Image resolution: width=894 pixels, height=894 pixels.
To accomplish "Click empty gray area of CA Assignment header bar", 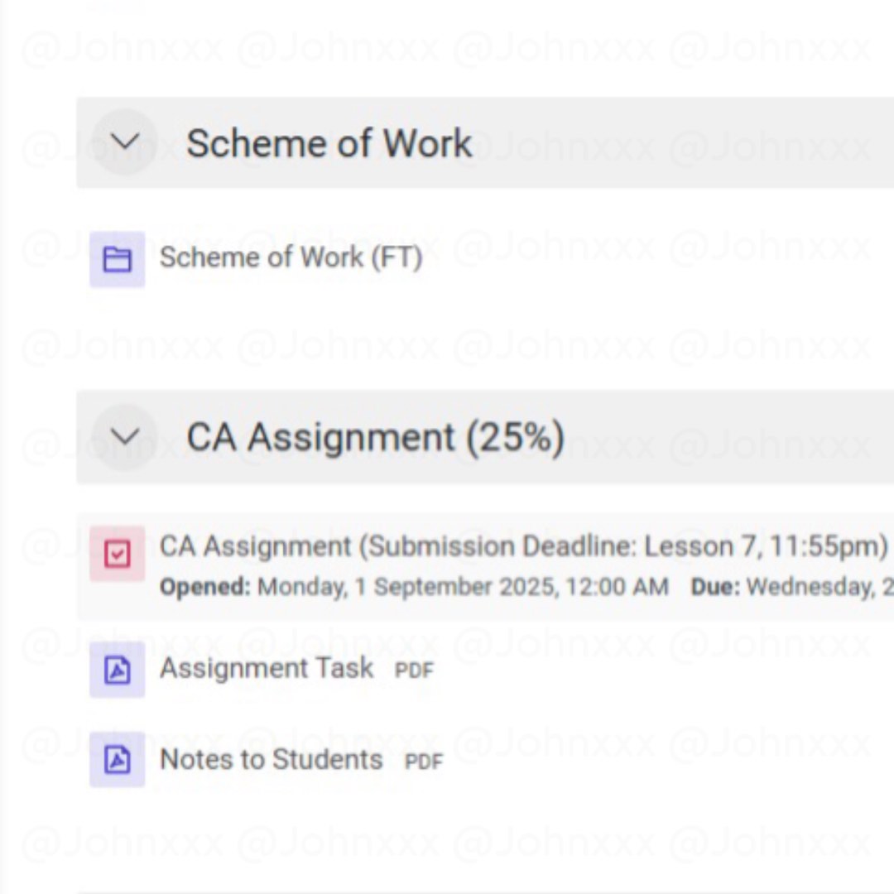I will pyautogui.click(x=730, y=437).
